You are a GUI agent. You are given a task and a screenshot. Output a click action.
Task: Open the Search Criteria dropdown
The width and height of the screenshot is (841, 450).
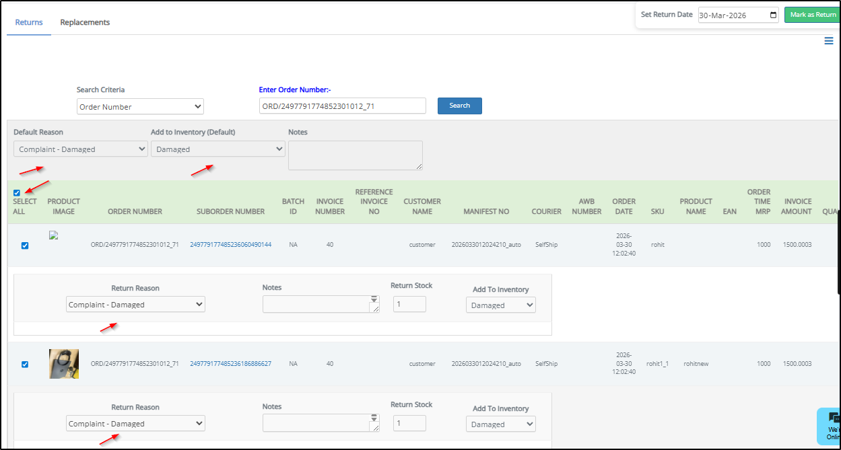tap(140, 106)
